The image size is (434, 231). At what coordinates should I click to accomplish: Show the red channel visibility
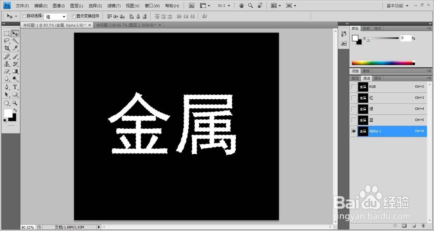coord(353,98)
